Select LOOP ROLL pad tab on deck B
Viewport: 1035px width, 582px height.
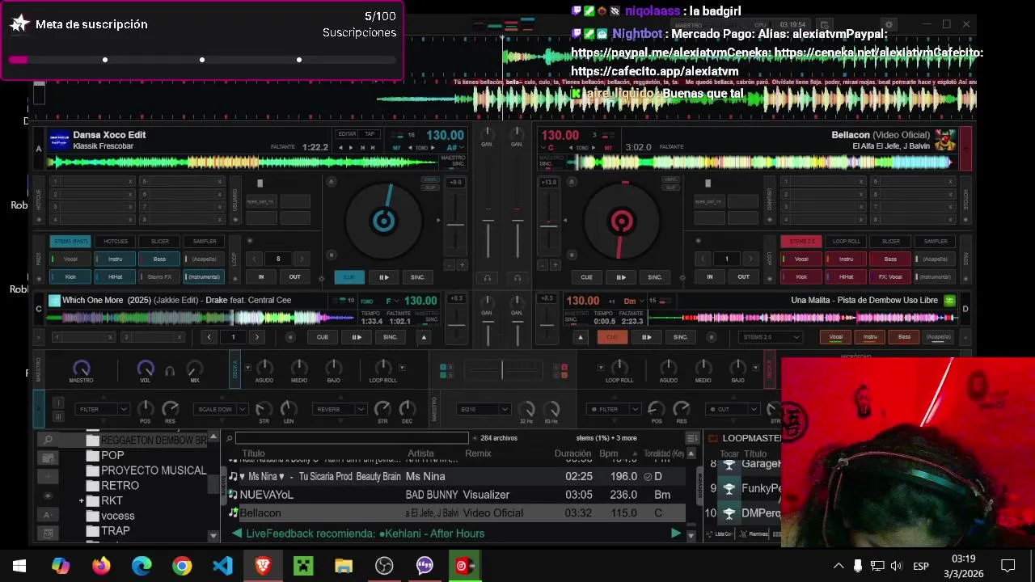point(847,241)
